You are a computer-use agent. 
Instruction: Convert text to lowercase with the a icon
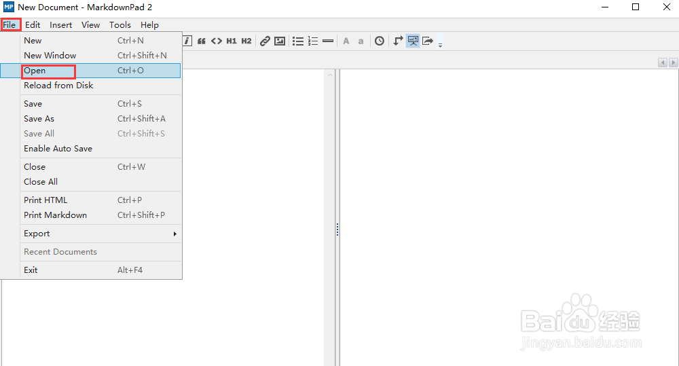(x=361, y=41)
